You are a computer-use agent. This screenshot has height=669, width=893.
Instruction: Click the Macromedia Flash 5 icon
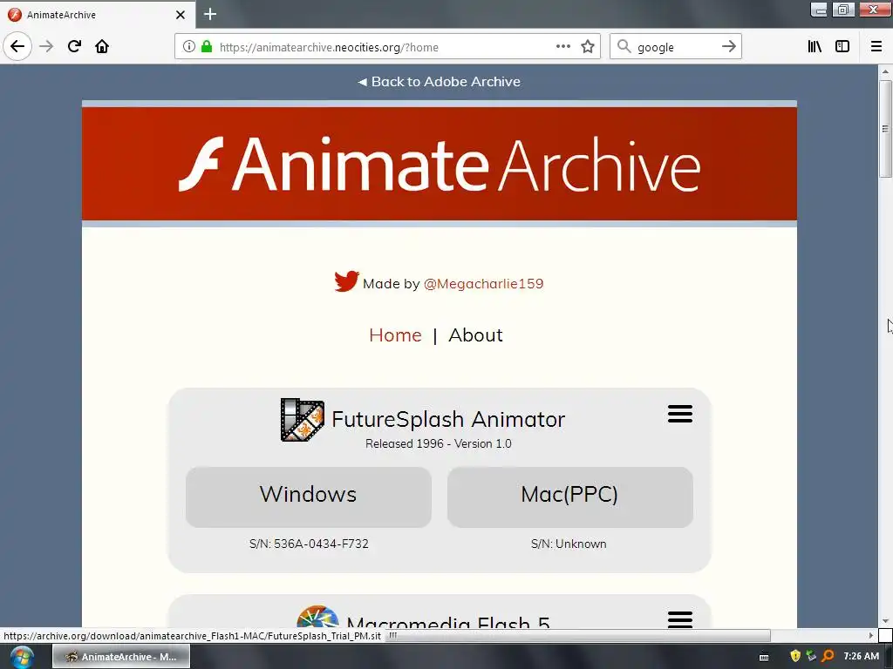click(317, 617)
